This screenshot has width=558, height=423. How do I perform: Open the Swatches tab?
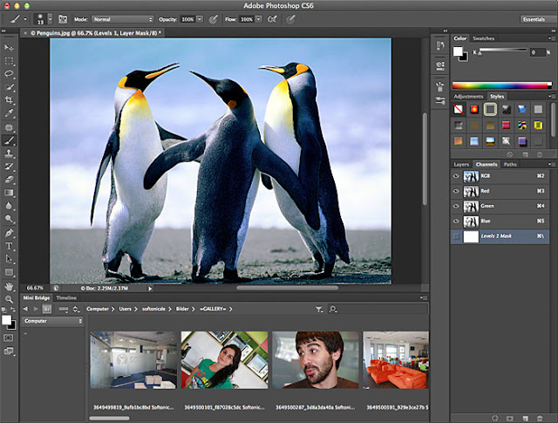click(x=484, y=39)
